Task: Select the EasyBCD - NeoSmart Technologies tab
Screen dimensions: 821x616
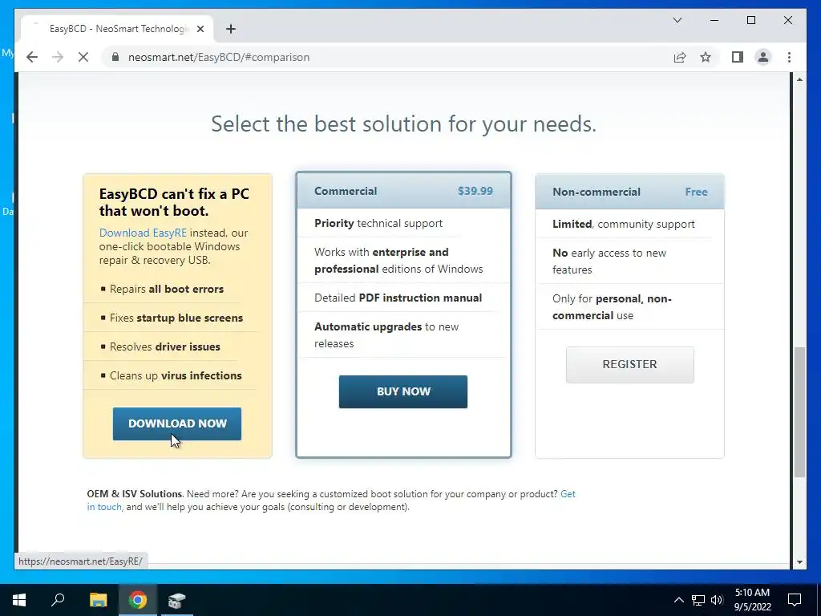Action: pos(117,29)
